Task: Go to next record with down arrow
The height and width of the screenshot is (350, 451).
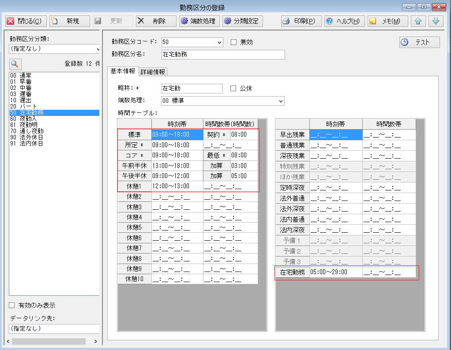Action: 435,21
